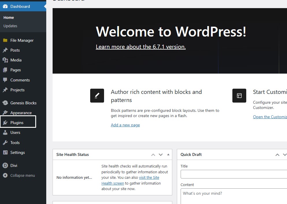Open the Pages menu

coord(23,70)
